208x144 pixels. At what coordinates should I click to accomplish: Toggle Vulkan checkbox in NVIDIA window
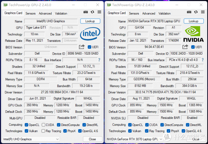[130, 131]
